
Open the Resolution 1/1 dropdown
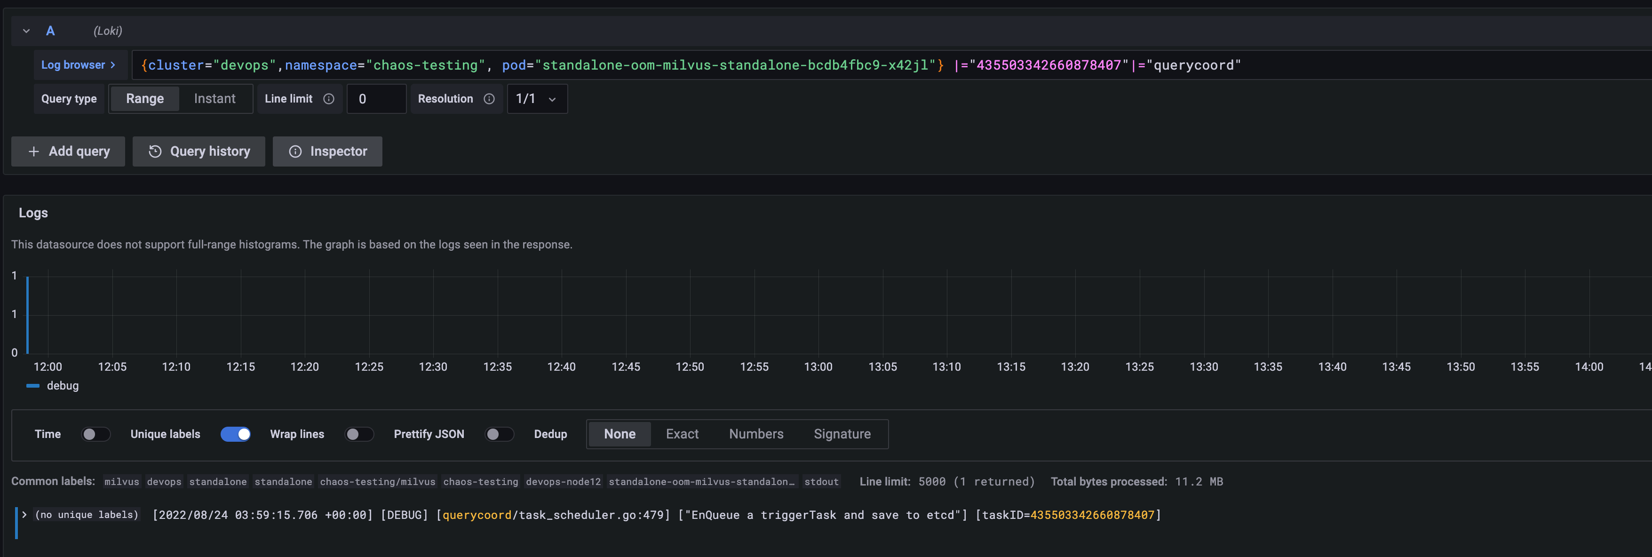click(x=536, y=99)
